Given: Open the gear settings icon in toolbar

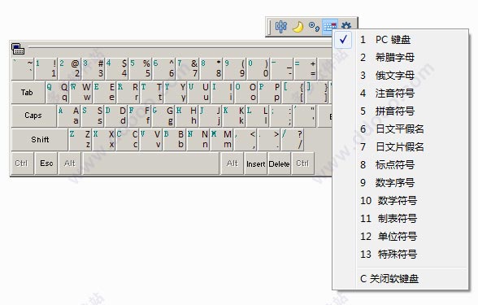Looking at the screenshot, I should click(x=346, y=26).
